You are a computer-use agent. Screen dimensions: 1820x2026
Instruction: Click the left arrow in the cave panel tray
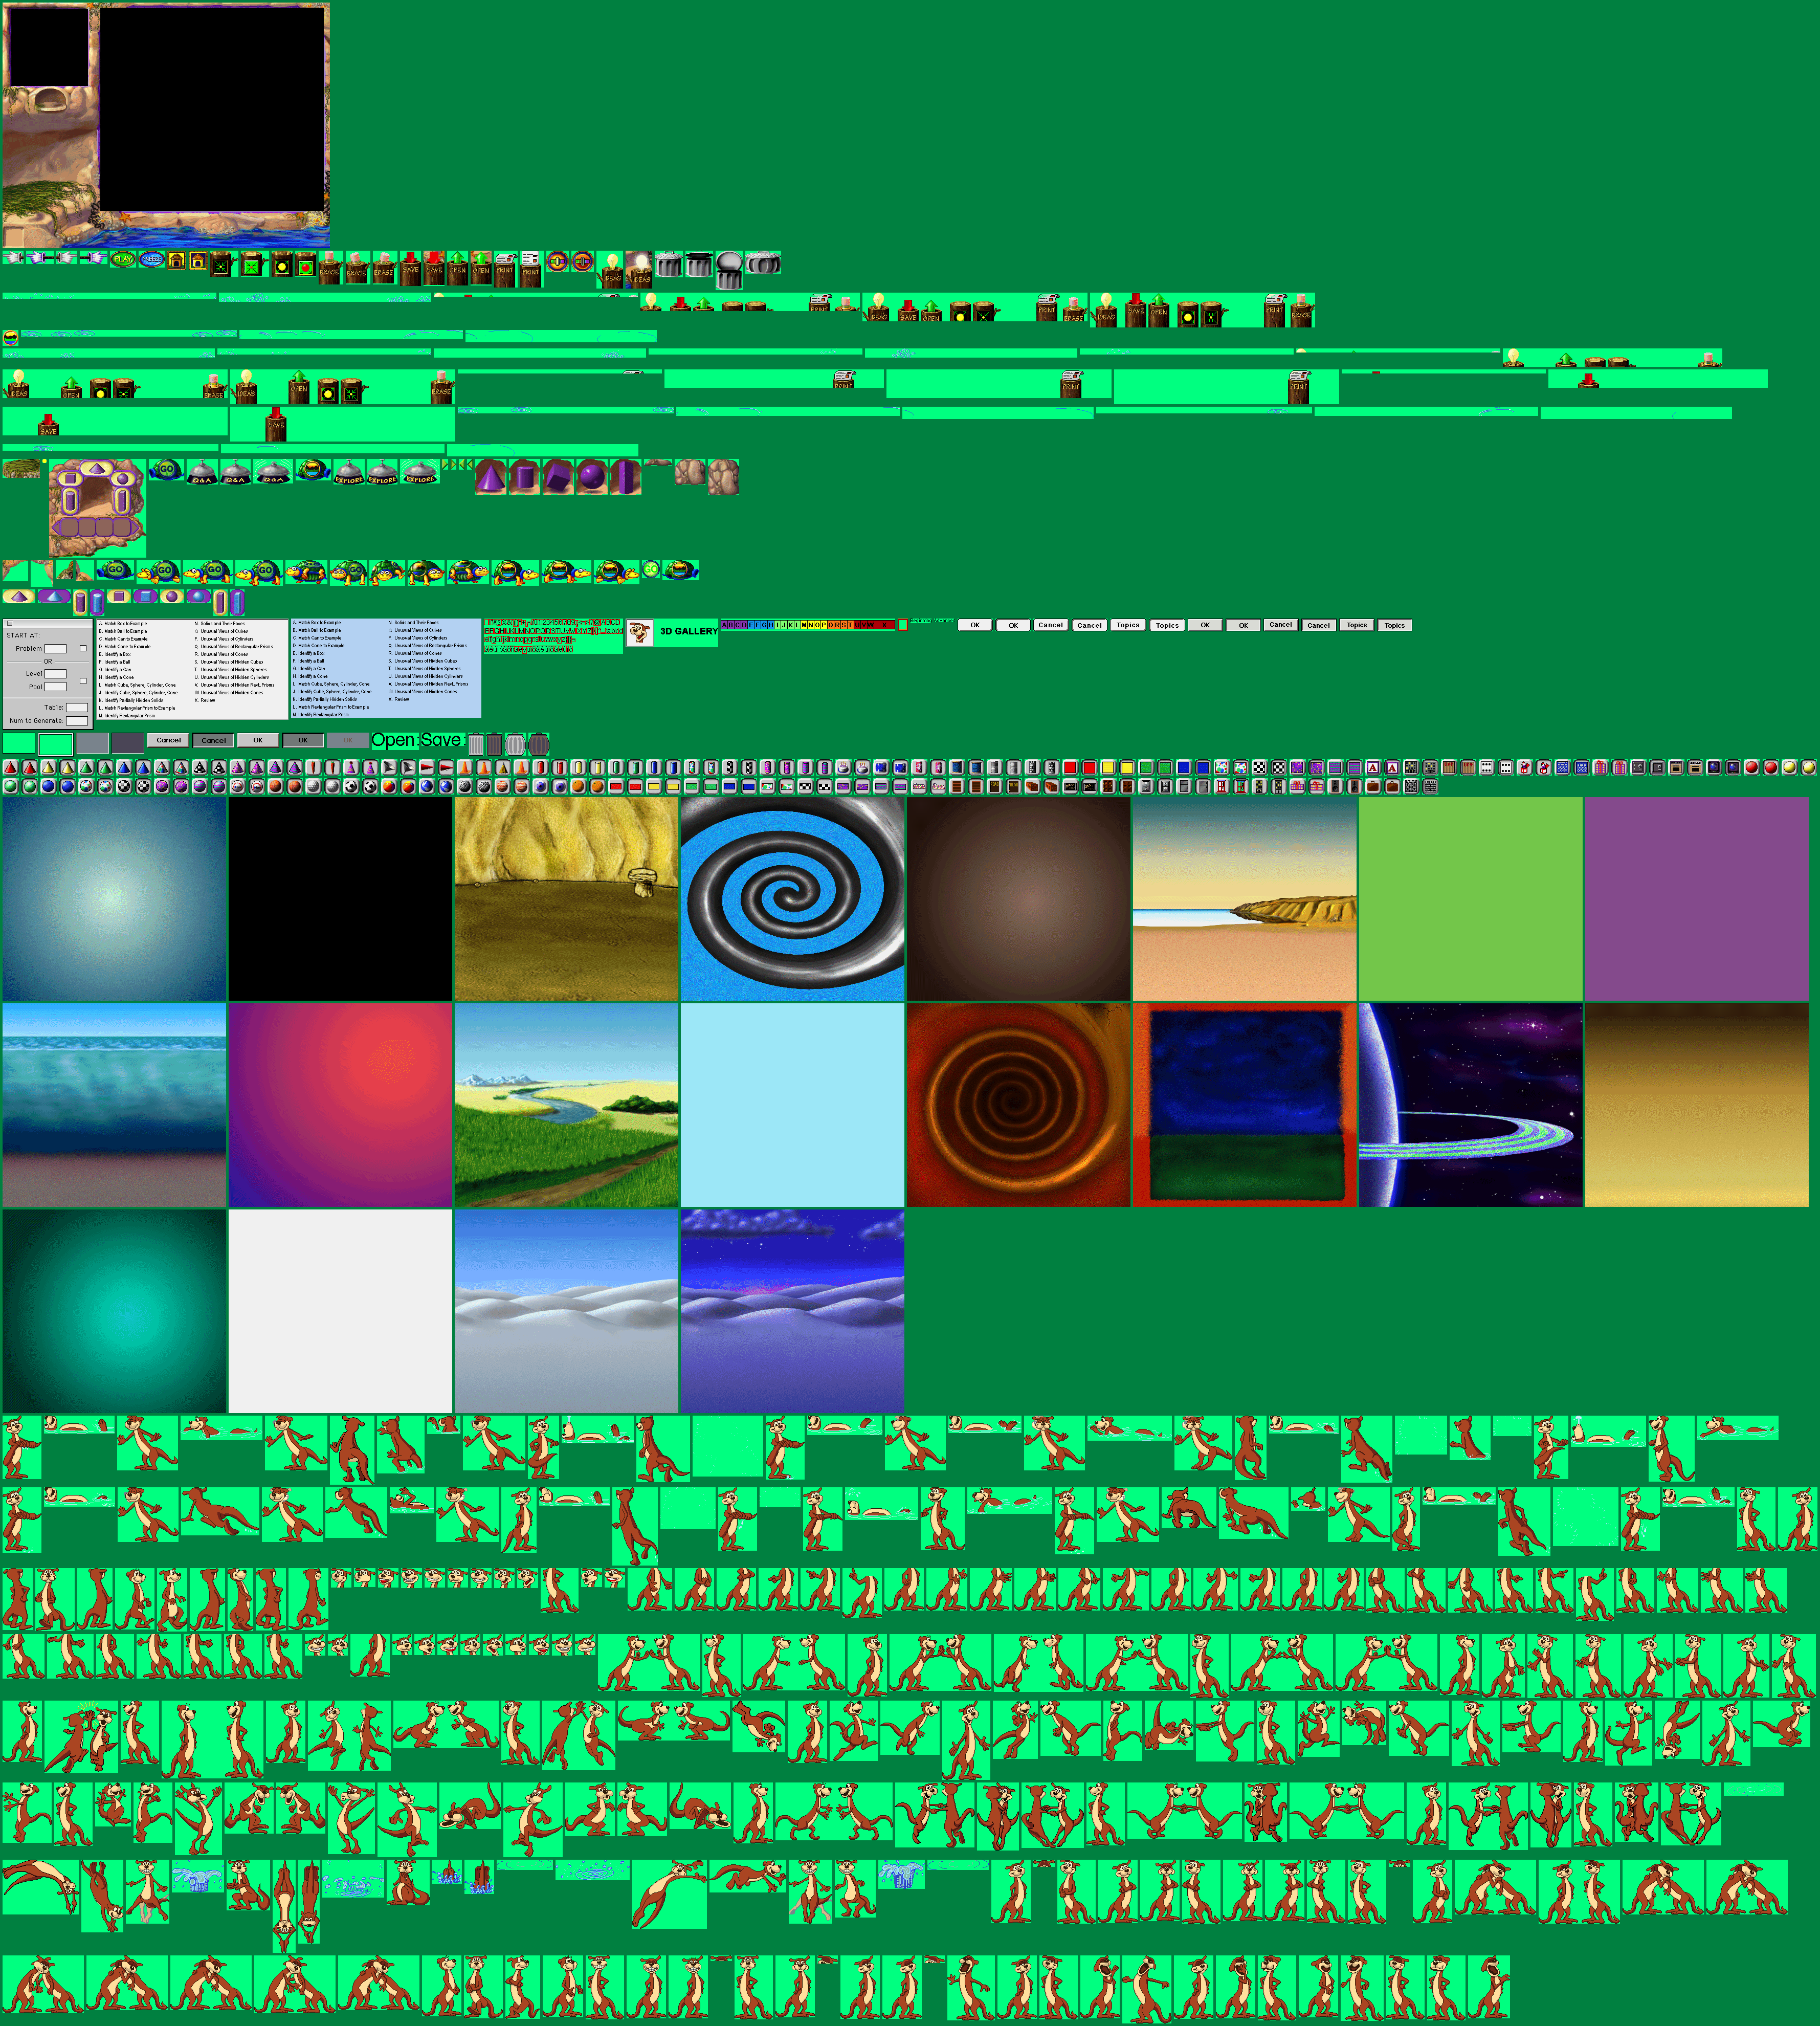(56, 527)
